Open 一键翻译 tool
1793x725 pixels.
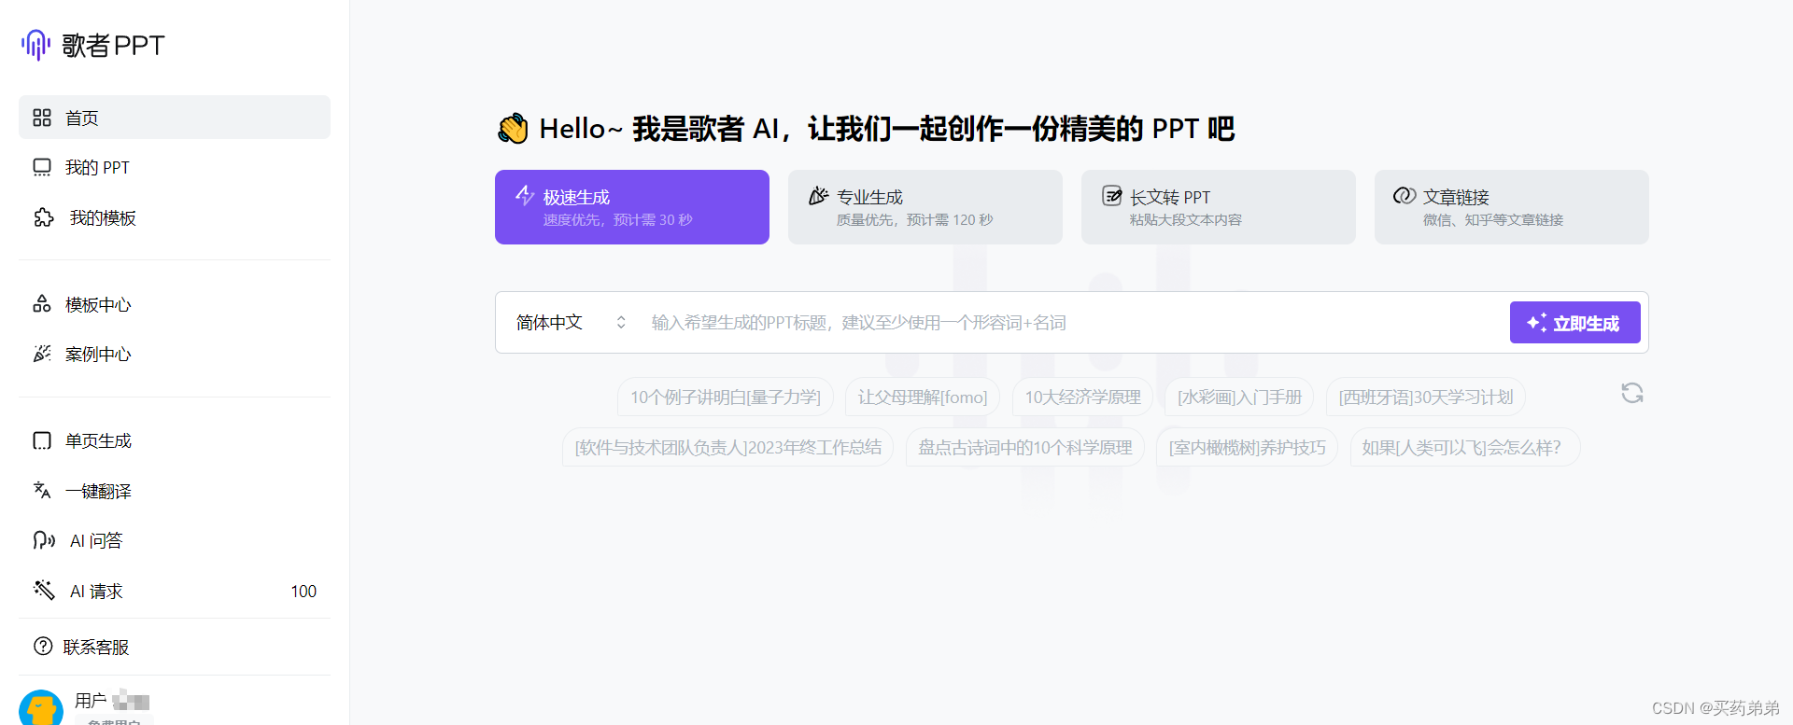(175, 491)
